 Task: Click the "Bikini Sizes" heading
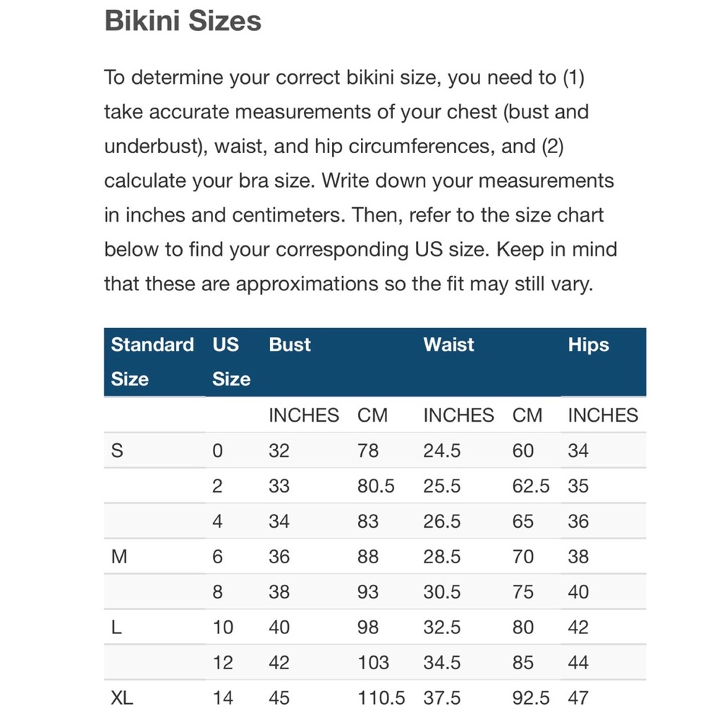tap(183, 21)
